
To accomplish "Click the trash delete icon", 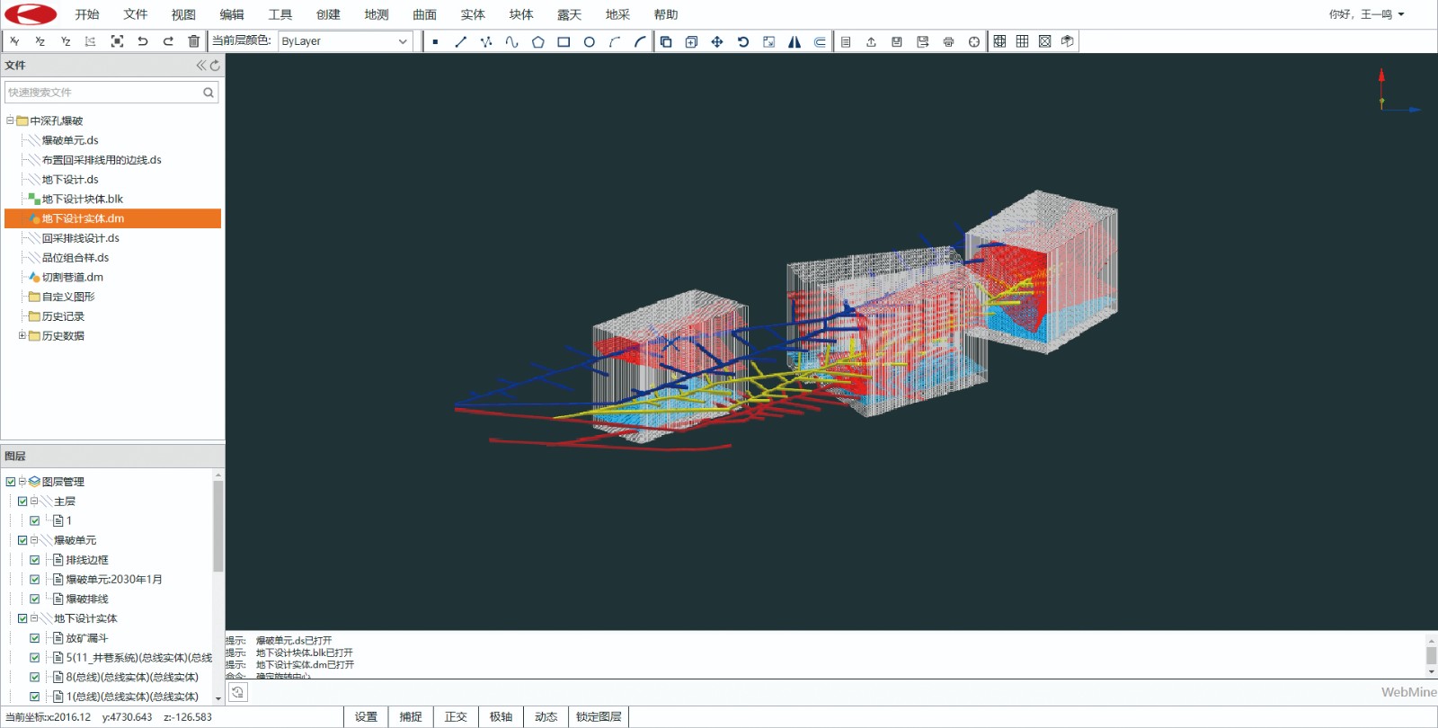I will coord(193,41).
